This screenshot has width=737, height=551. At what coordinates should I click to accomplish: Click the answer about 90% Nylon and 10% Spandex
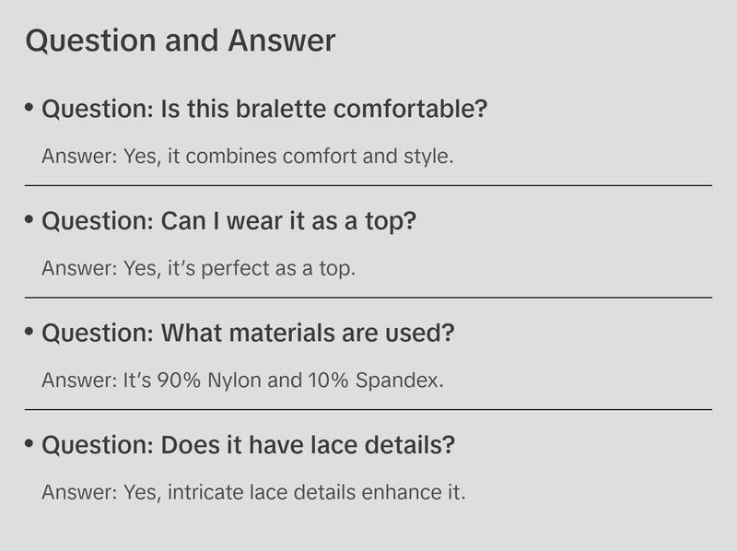click(242, 380)
